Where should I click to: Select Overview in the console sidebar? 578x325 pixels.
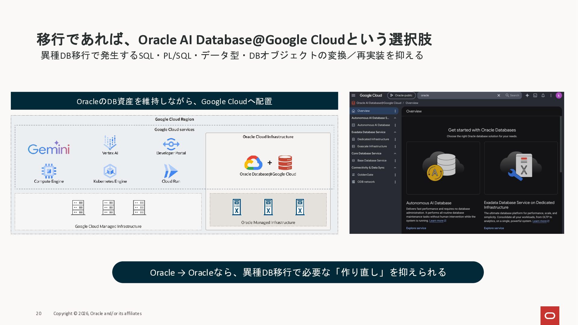374,111
